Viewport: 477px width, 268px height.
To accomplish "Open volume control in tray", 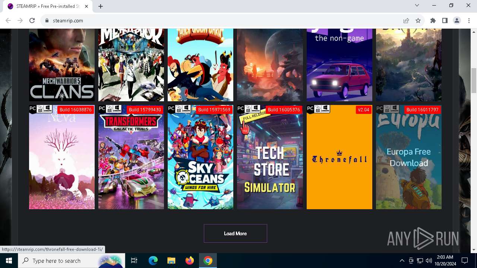I will click(x=429, y=261).
